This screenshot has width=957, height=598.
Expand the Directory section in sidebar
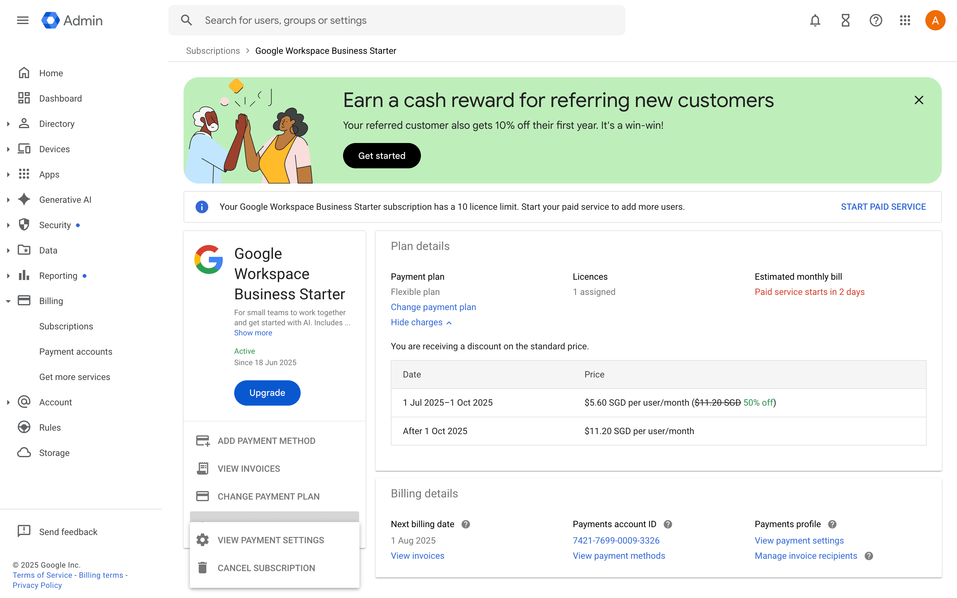(x=8, y=124)
